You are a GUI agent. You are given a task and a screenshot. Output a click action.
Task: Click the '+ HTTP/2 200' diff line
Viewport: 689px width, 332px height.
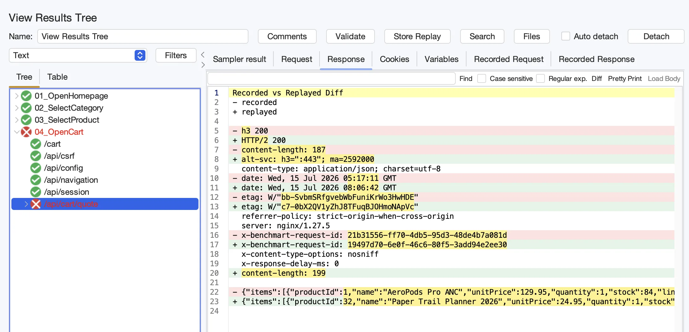coord(451,140)
